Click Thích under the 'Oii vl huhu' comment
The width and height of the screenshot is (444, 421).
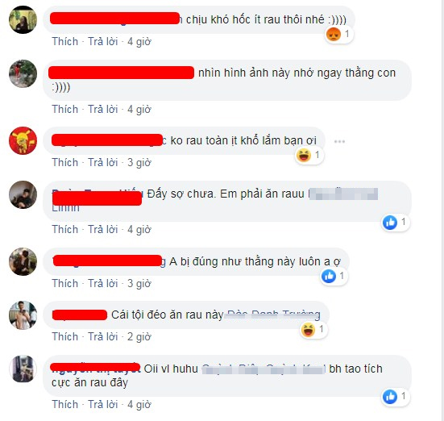(64, 405)
